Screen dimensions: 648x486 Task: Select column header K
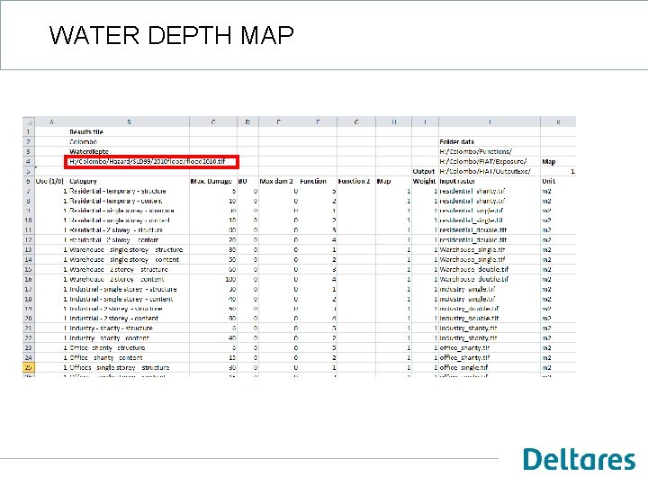pos(558,121)
